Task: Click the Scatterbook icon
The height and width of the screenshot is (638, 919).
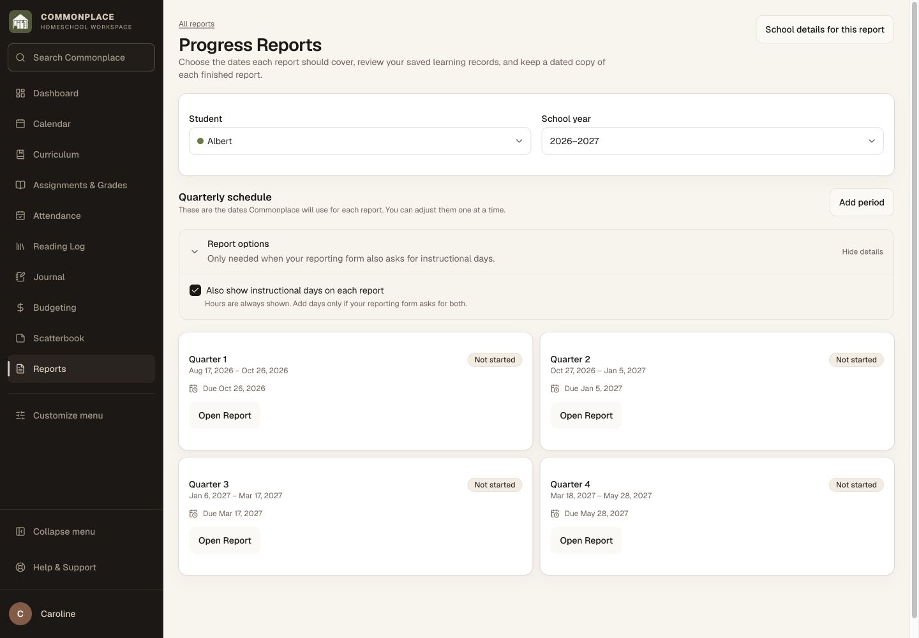Action: 20,338
